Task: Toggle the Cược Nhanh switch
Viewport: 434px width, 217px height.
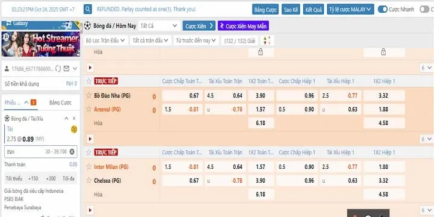Action: 383,9
